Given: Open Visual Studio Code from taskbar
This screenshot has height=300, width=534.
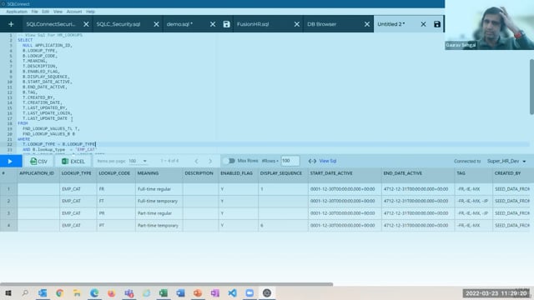Looking at the screenshot, I should (232, 292).
